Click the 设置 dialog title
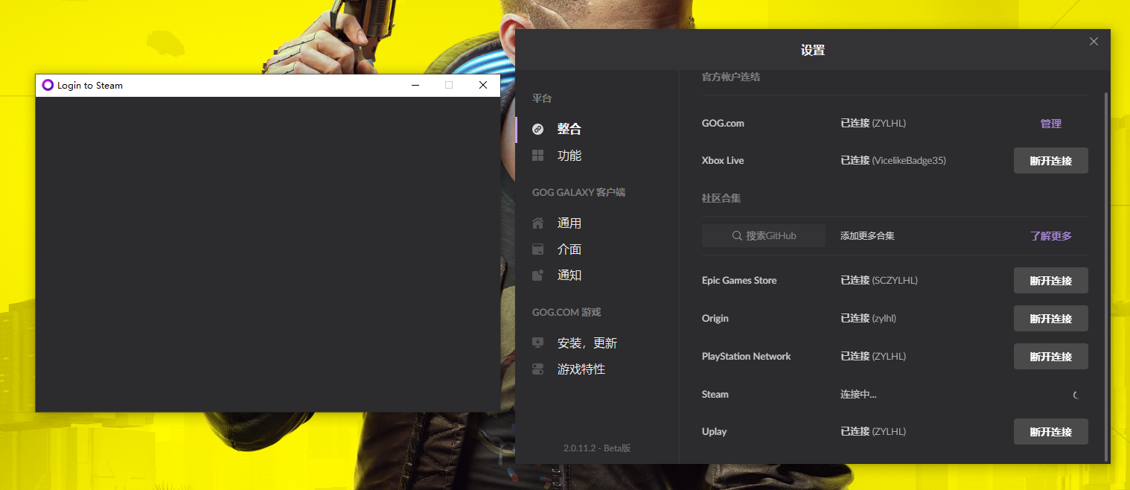 (813, 51)
